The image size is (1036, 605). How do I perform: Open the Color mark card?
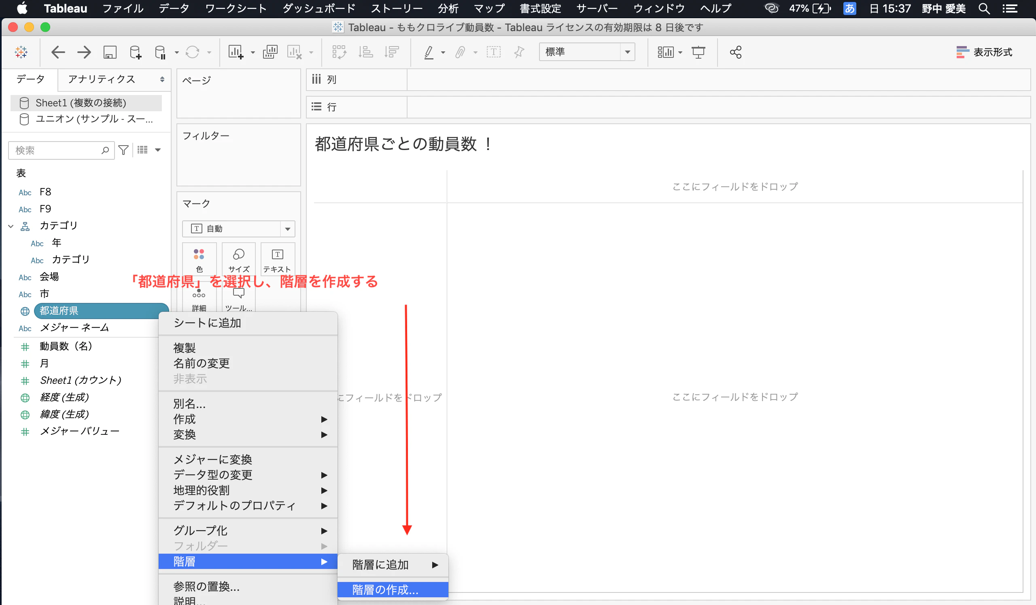click(x=199, y=259)
